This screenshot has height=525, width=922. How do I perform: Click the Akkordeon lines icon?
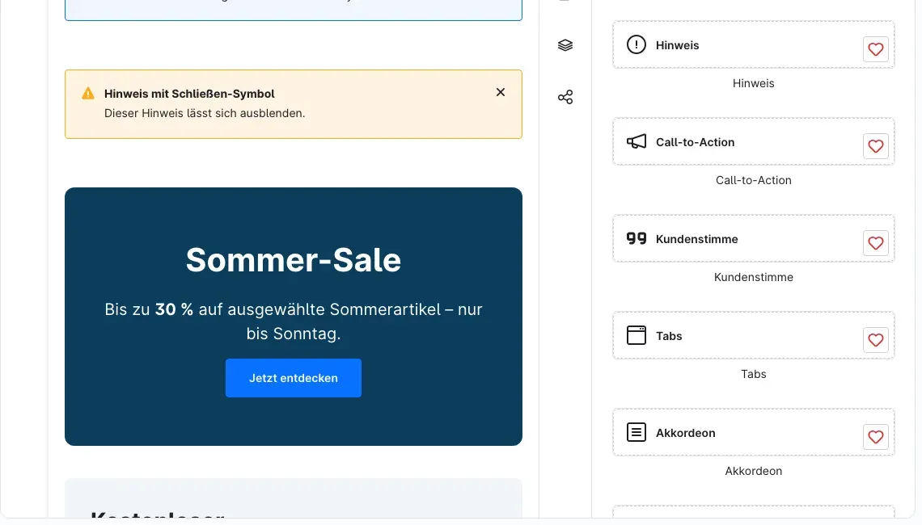(x=637, y=432)
